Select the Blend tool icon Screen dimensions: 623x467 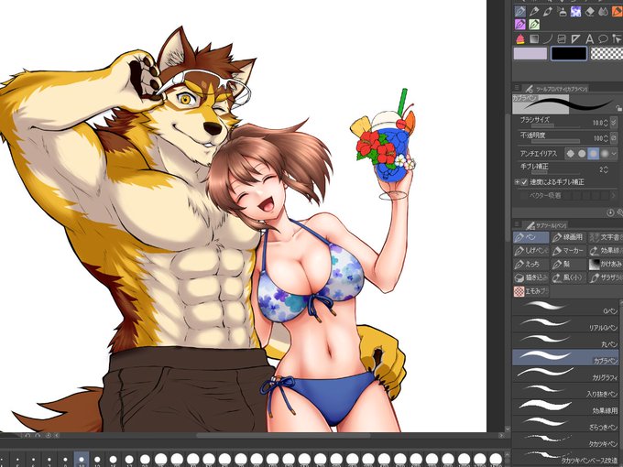(x=603, y=12)
